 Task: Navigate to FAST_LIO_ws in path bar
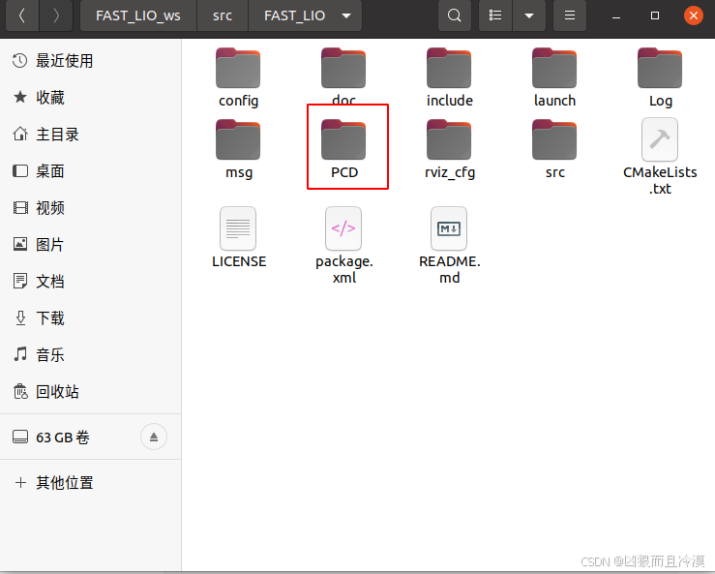pyautogui.click(x=138, y=15)
